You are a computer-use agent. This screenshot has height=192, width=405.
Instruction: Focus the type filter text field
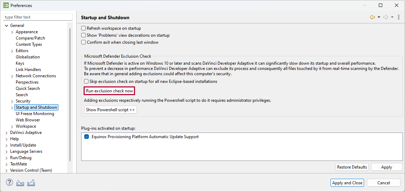pos(38,17)
